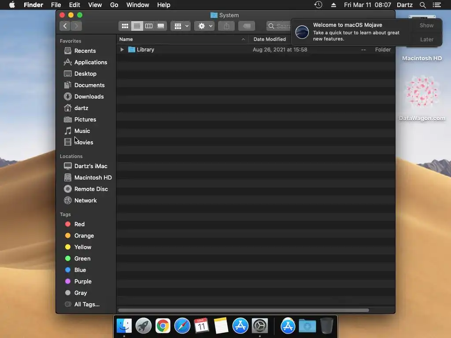Open the Go menu
The image size is (451, 338).
coord(114,5)
